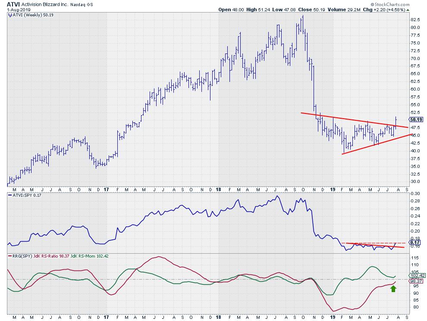Click the 70.0 price axis label

415,58
